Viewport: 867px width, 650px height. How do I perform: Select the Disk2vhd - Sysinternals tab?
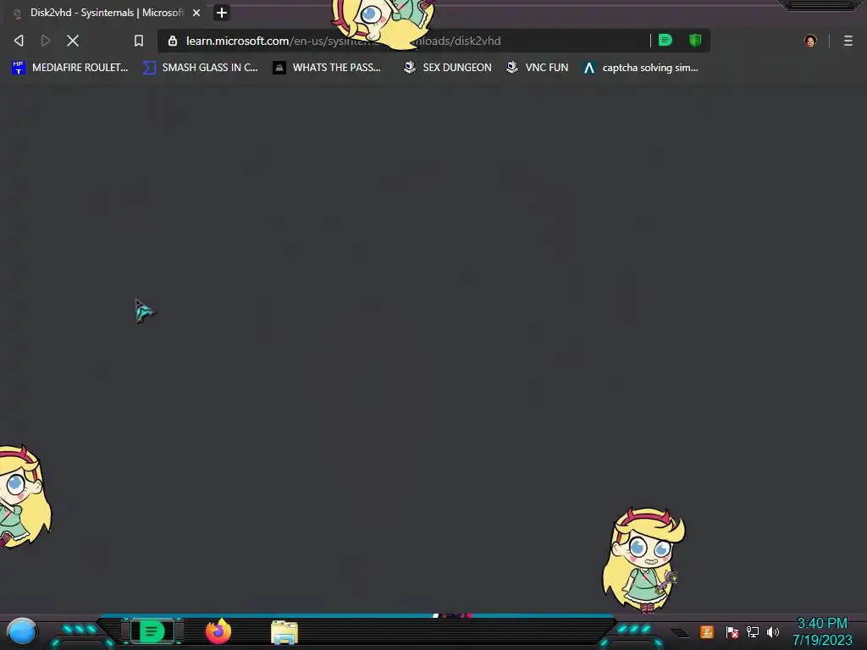(106, 13)
